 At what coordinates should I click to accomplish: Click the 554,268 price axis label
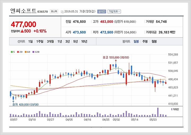pyautogui.click(x=173, y=55)
